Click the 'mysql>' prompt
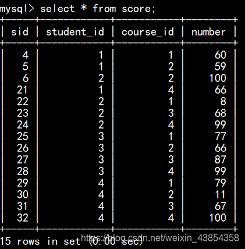Viewport: 245px width, 249px height. pyautogui.click(x=17, y=9)
